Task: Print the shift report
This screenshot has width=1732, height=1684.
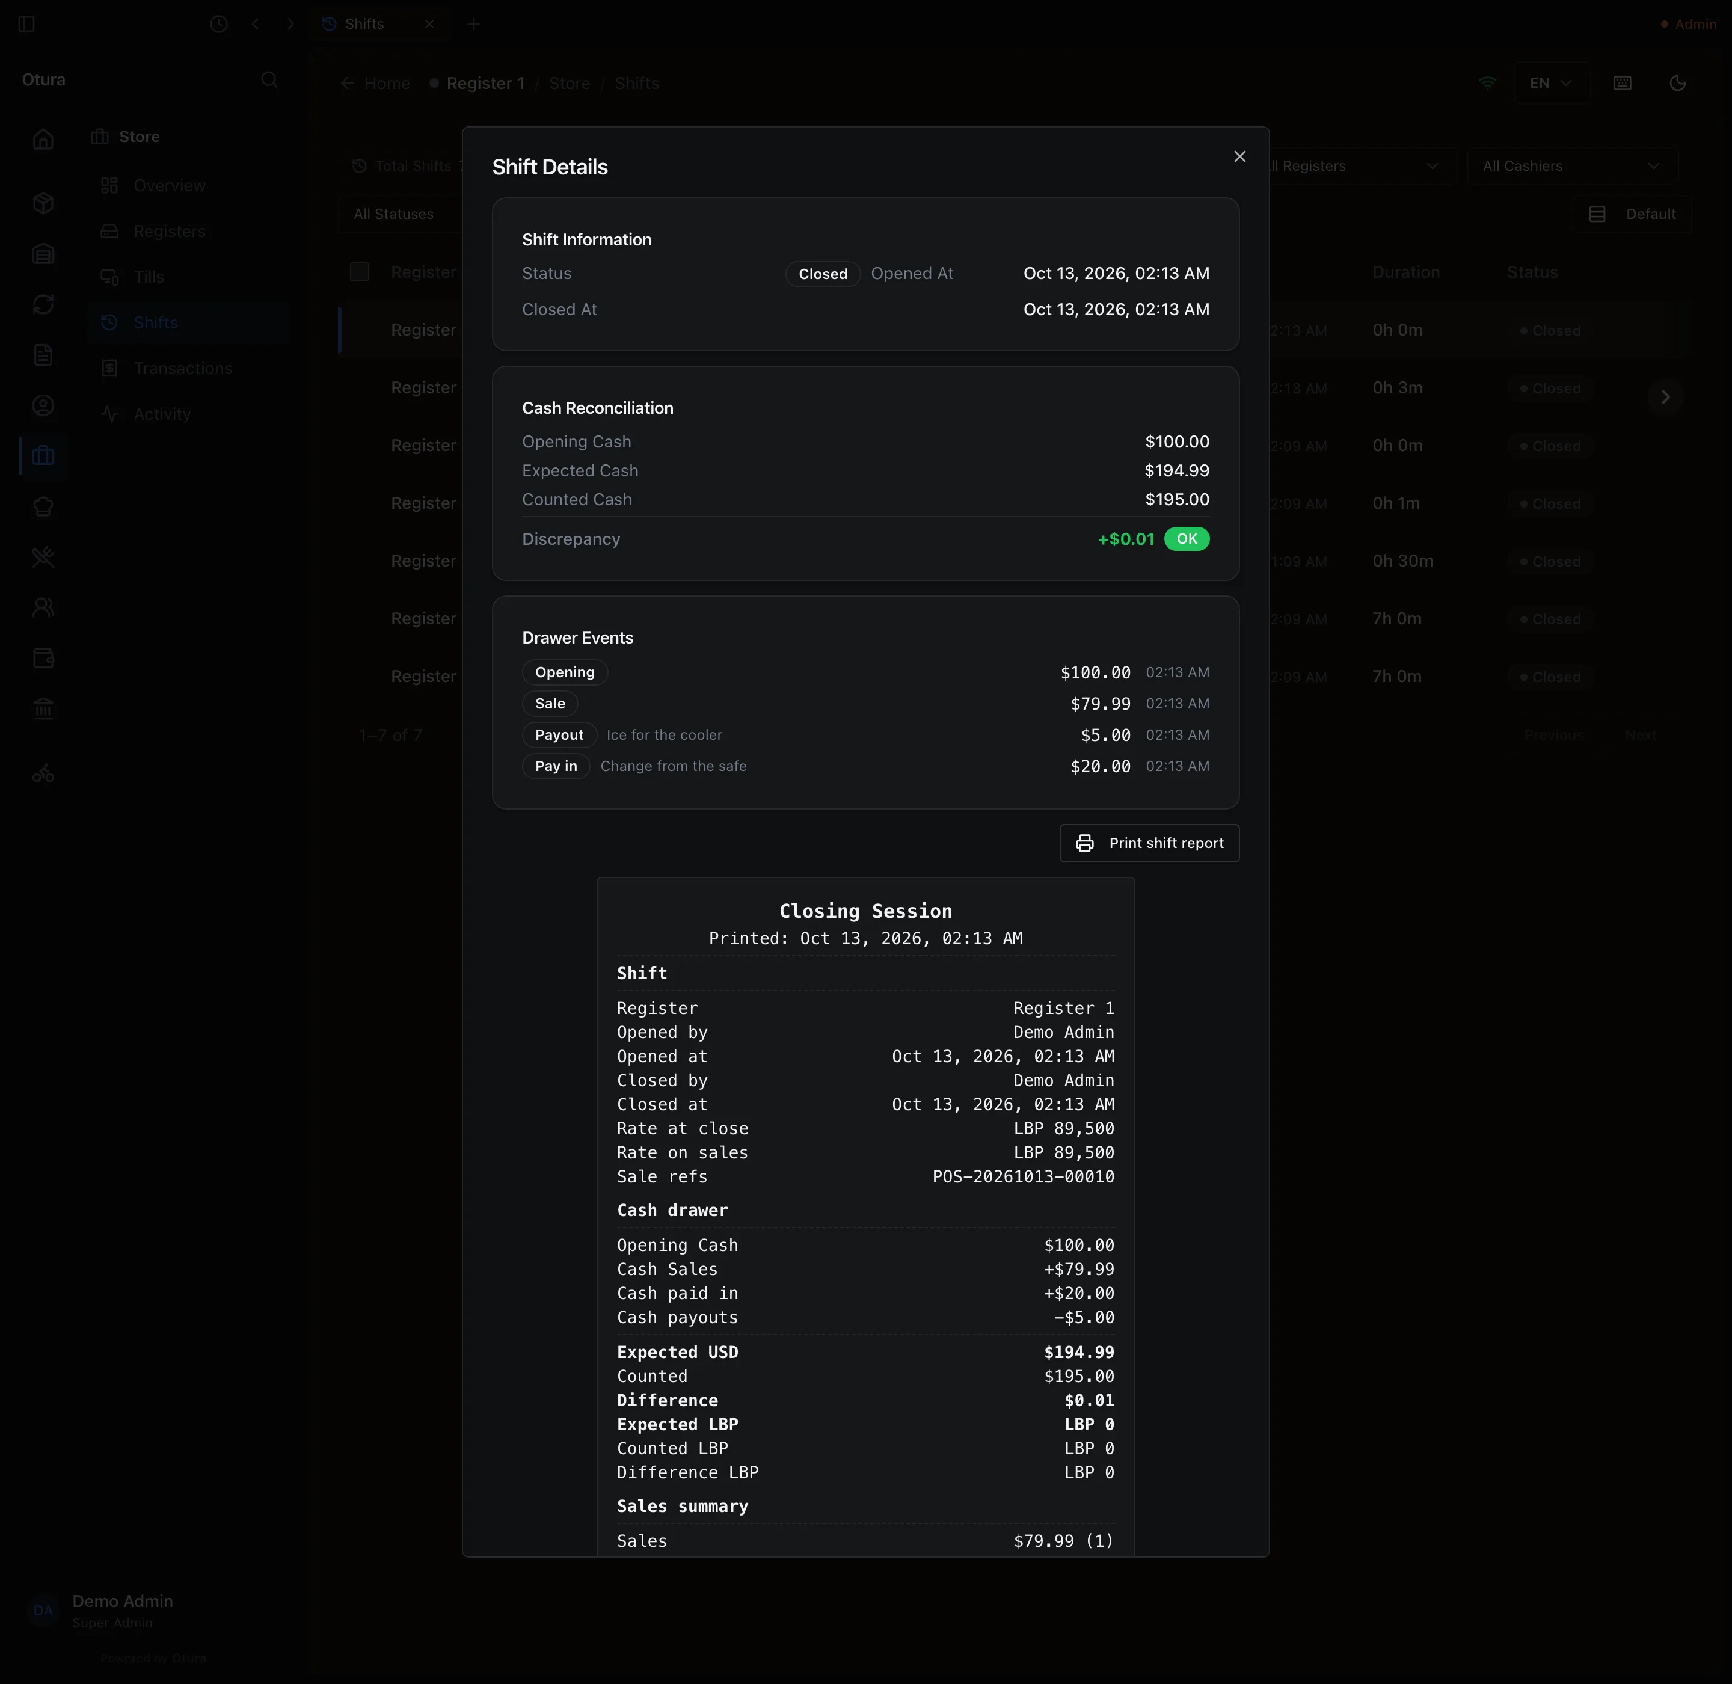Action: point(1149,843)
